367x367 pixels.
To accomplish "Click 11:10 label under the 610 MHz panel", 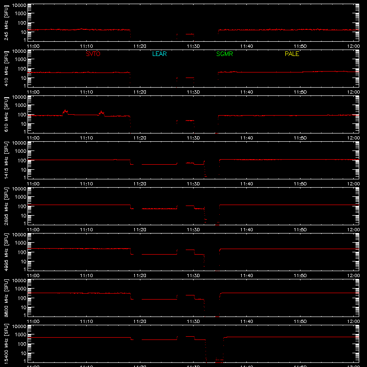I will click(87, 138).
